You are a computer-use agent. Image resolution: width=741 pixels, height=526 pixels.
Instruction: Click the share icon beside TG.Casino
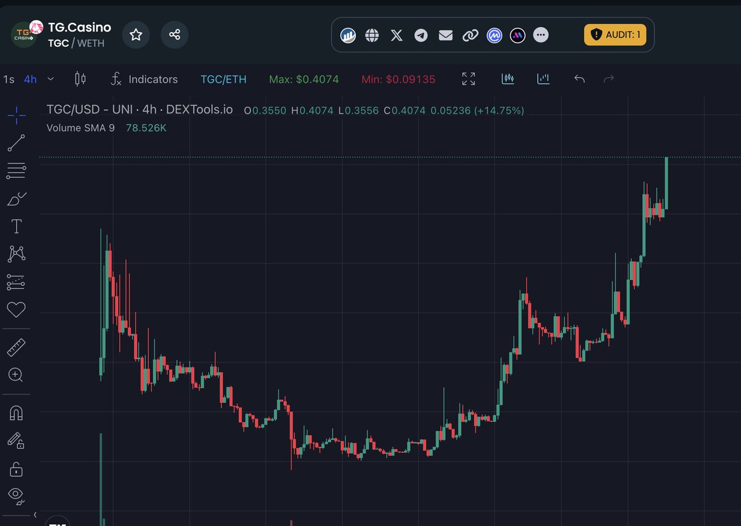[175, 35]
